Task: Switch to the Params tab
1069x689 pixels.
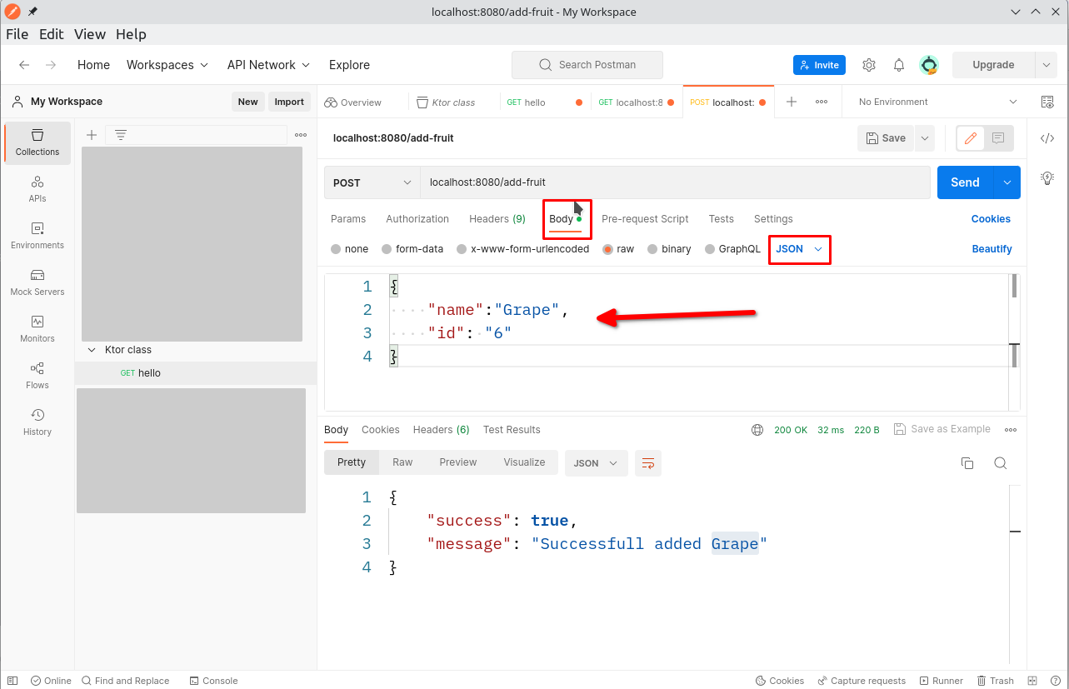Action: tap(348, 219)
